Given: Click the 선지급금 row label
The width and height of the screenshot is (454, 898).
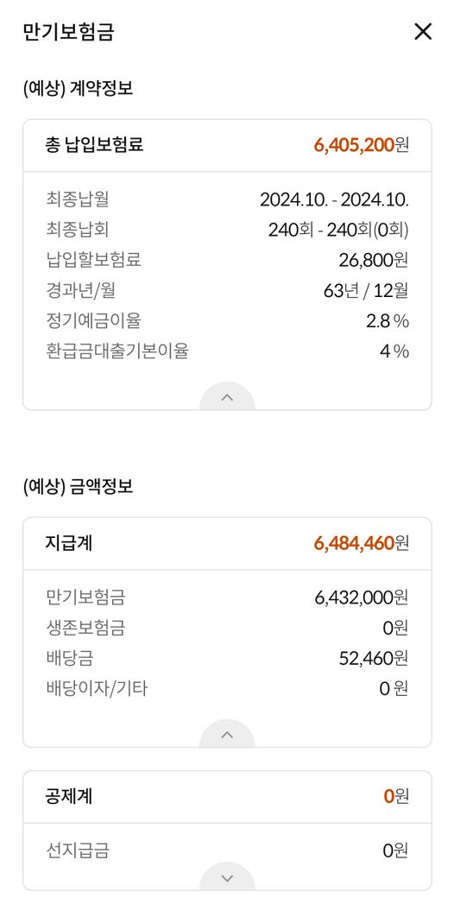Looking at the screenshot, I should (x=78, y=851).
